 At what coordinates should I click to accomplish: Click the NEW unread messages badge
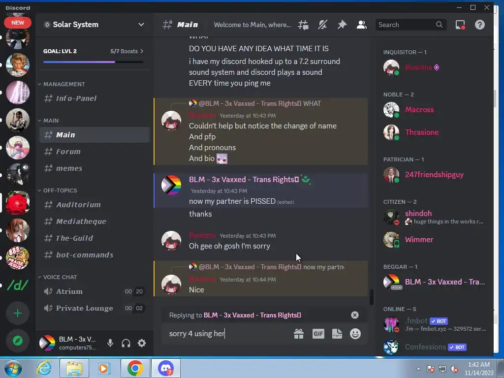18,23
